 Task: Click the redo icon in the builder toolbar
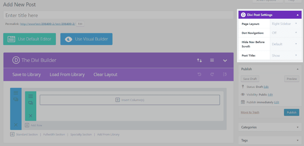[x=212, y=74]
